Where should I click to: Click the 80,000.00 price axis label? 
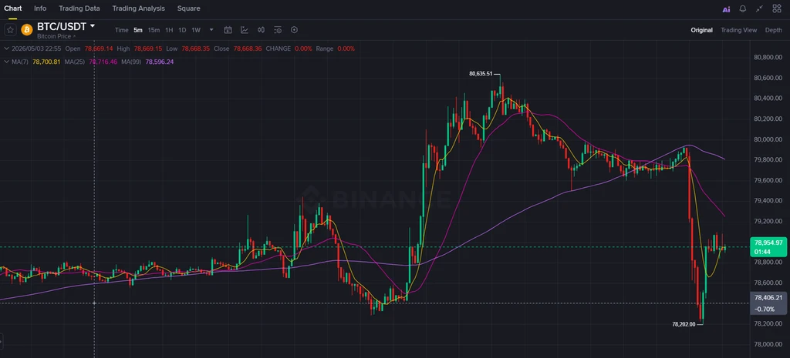768,139
